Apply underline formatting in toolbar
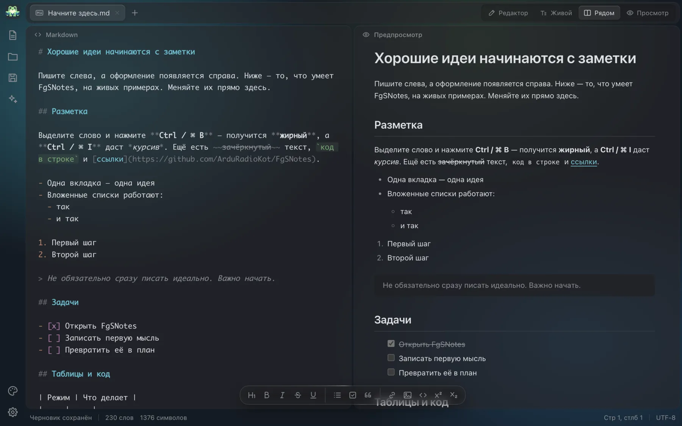682x426 pixels. 313,395
